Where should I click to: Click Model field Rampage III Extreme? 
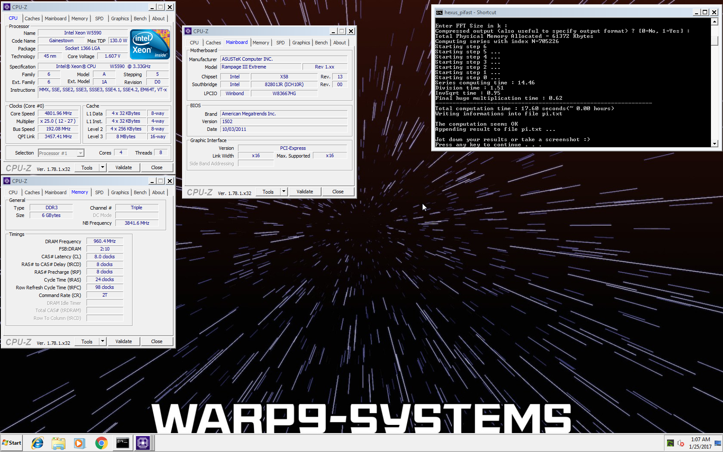(261, 67)
